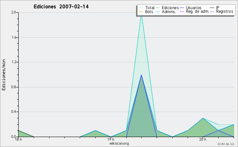Click the "Ediciones/min" y-axis label

coord(4,75)
